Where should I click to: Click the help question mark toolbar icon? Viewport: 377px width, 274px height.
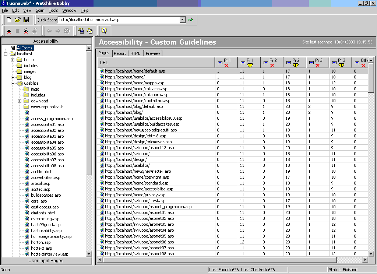tap(104, 31)
